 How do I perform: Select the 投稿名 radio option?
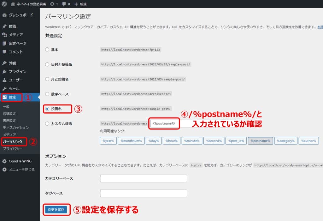click(47, 109)
